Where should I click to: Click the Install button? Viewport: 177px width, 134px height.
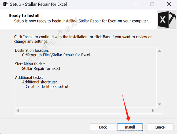tap(130, 127)
